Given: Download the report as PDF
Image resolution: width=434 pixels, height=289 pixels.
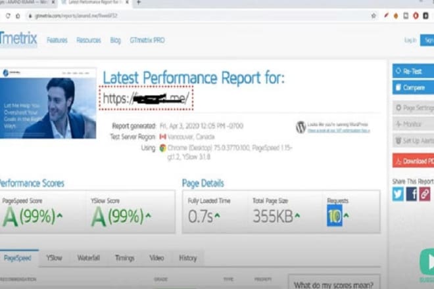Looking at the screenshot, I should coord(413,161).
